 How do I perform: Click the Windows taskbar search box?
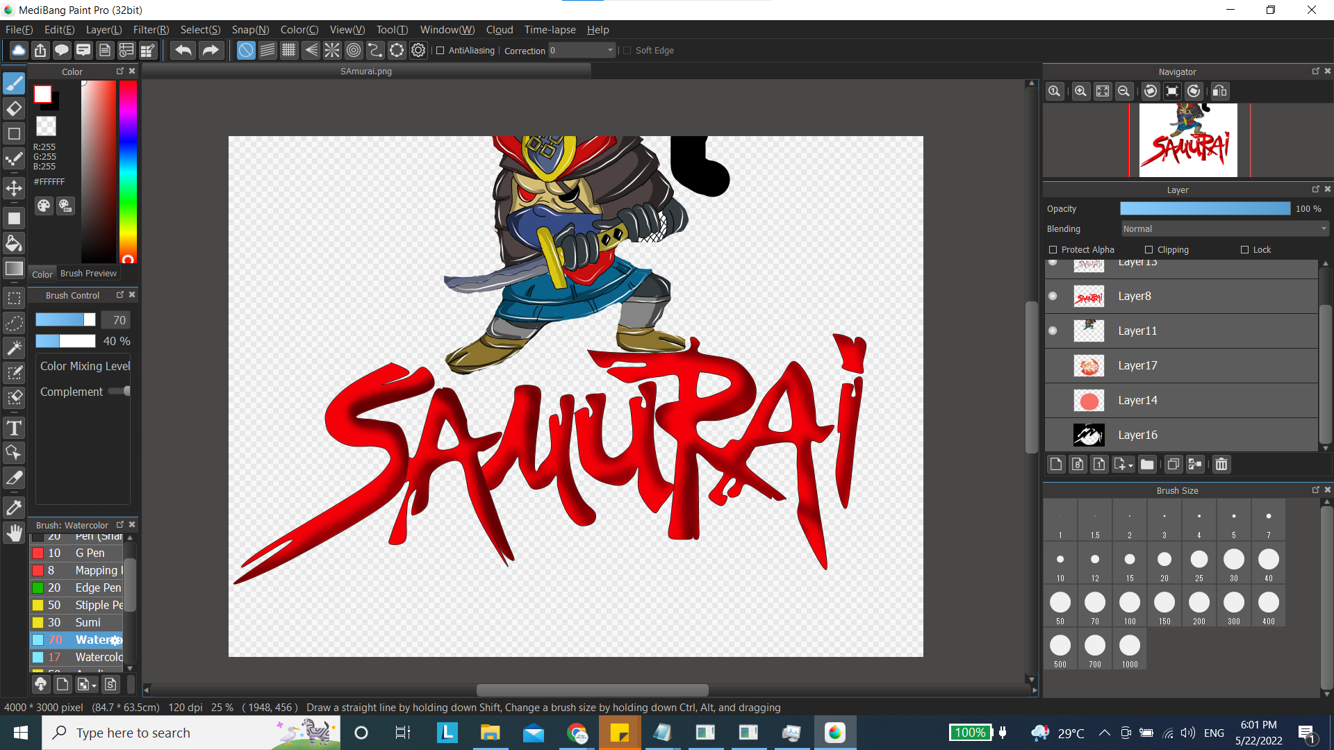[191, 733]
